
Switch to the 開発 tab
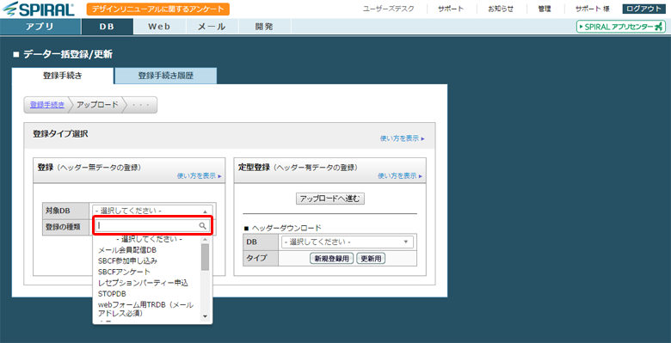[264, 27]
